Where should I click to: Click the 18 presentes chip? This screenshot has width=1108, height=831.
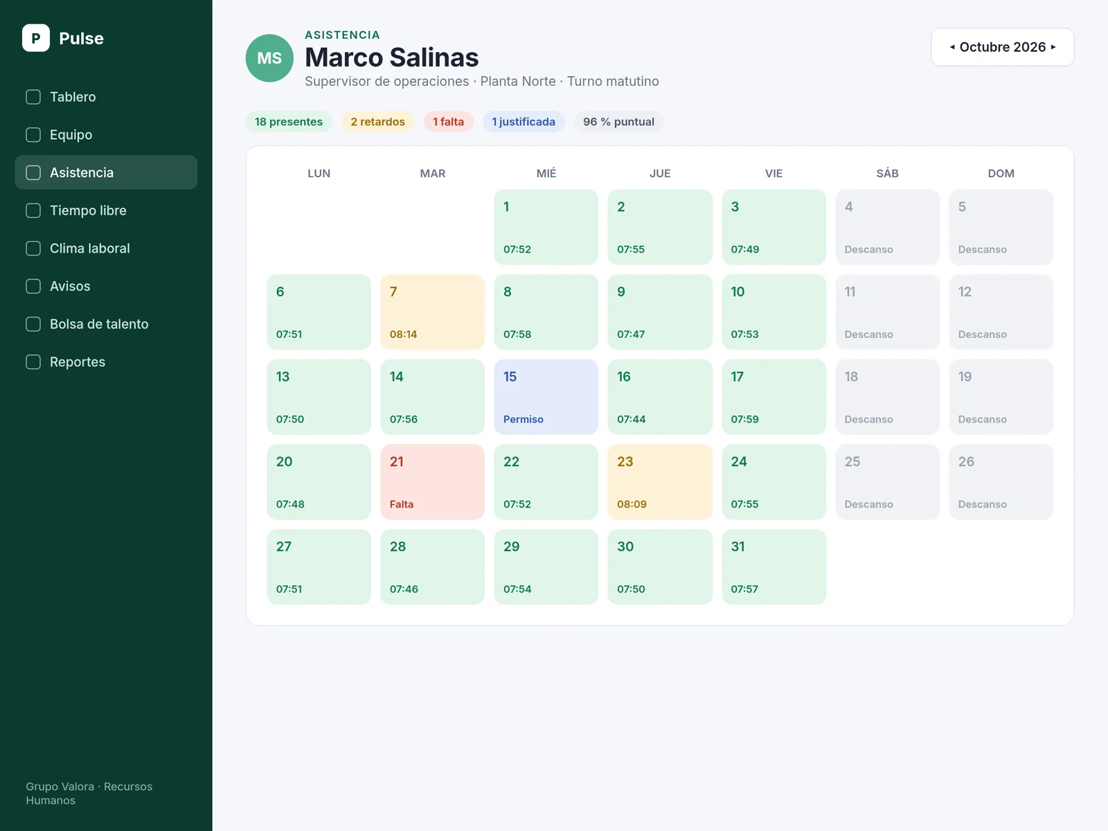pyautogui.click(x=289, y=122)
